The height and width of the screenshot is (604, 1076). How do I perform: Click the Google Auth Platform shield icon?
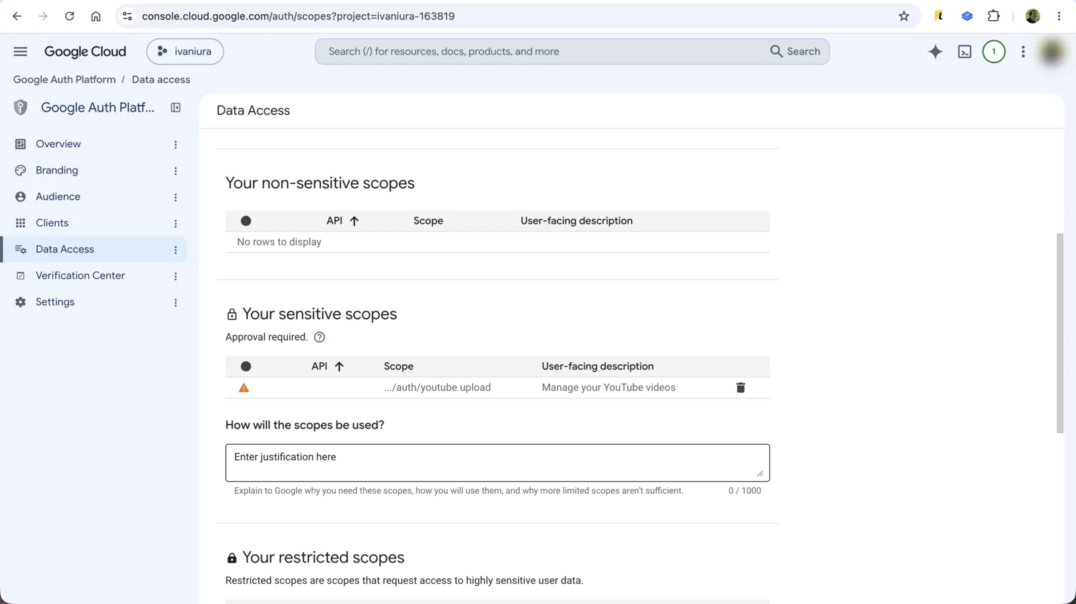click(21, 107)
